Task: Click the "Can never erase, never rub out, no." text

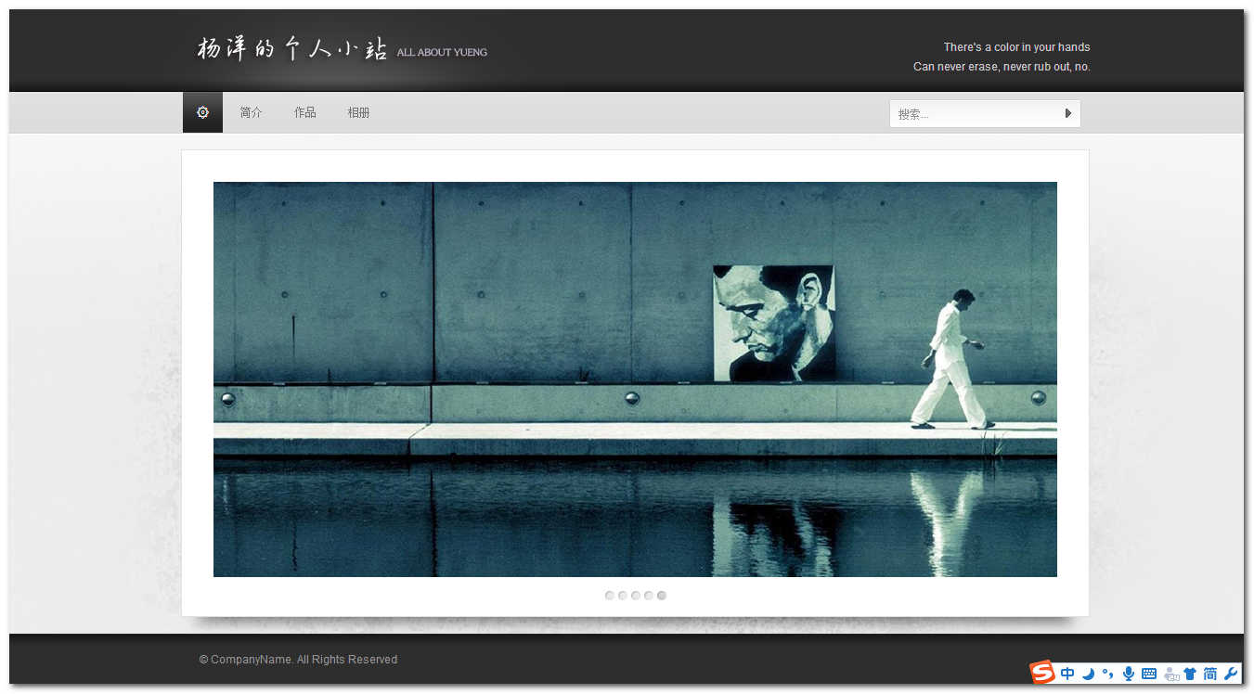Action: [1002, 67]
